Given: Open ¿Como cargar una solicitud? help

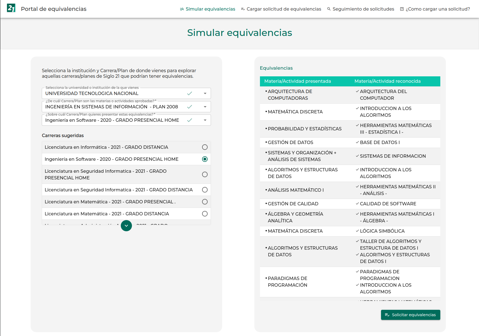Looking at the screenshot, I should click(435, 9).
